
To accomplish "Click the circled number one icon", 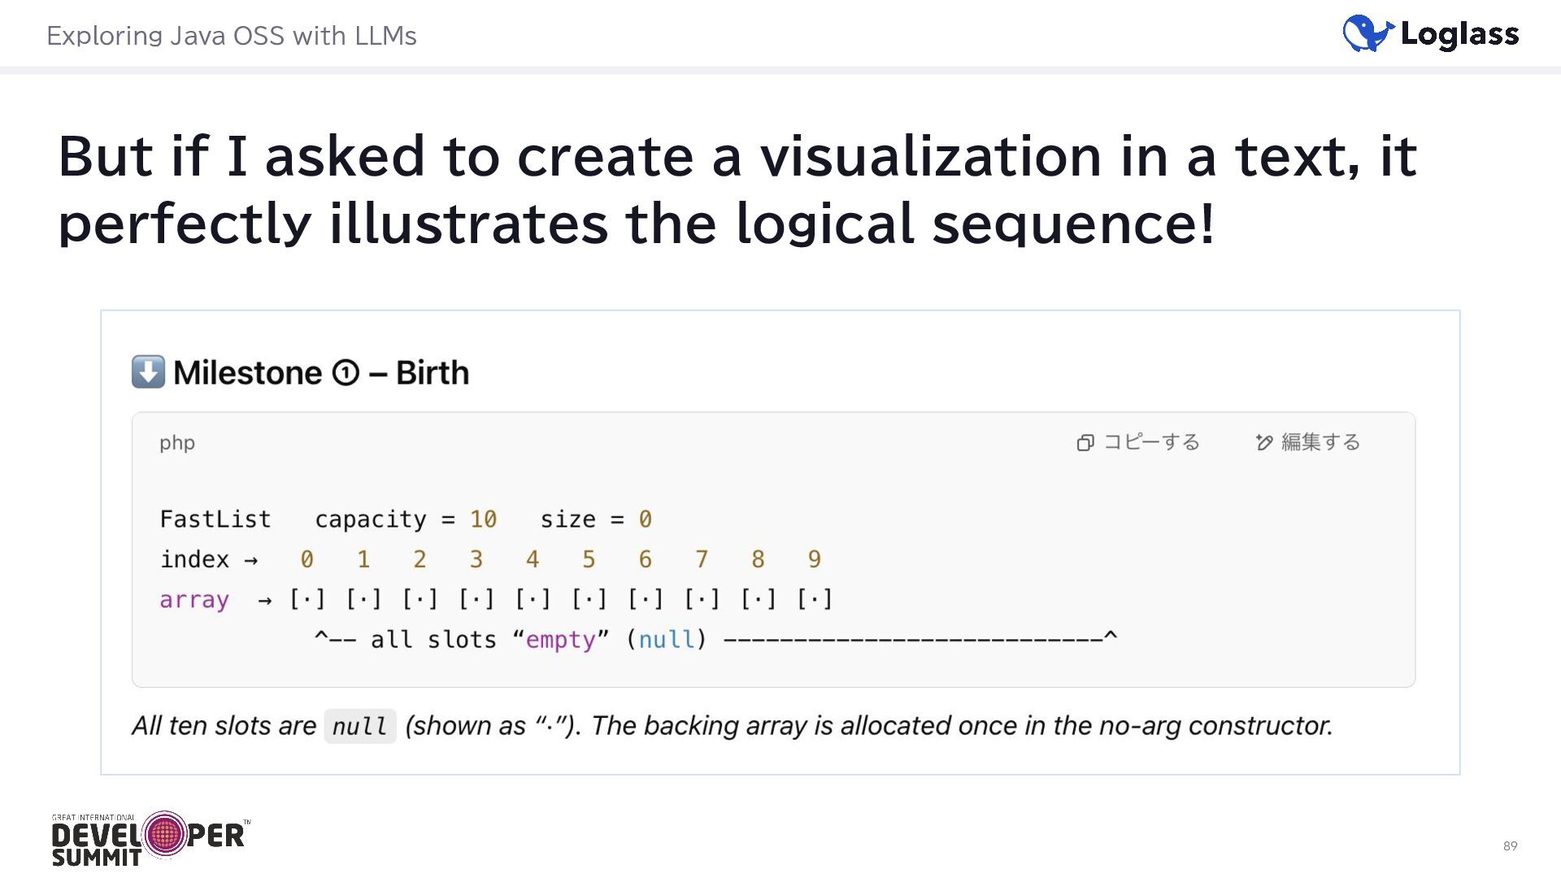I will [x=346, y=373].
